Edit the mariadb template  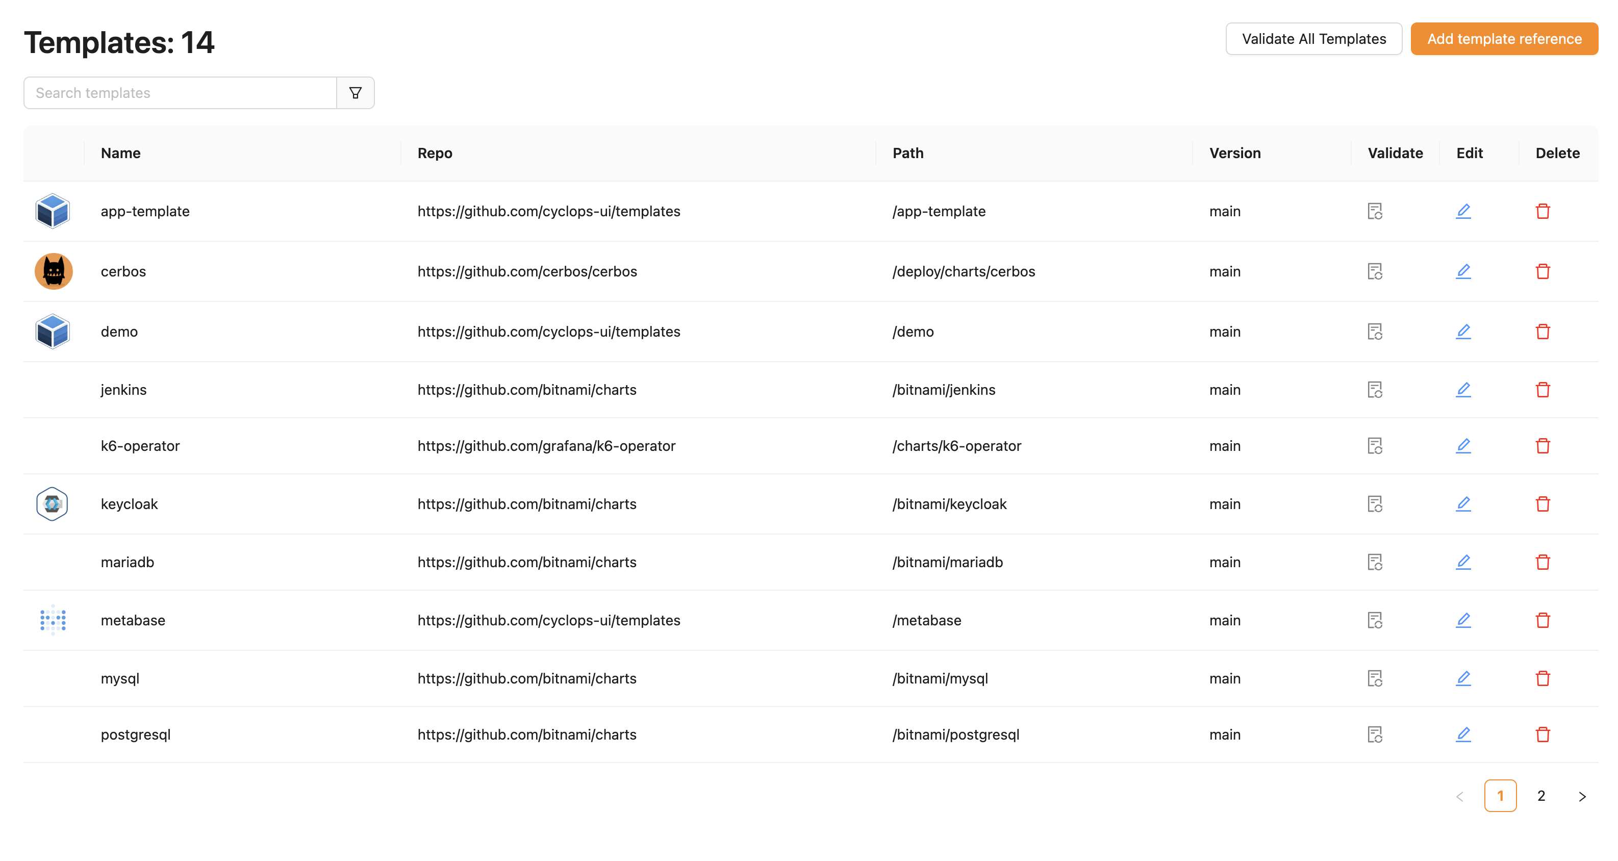[x=1463, y=562]
